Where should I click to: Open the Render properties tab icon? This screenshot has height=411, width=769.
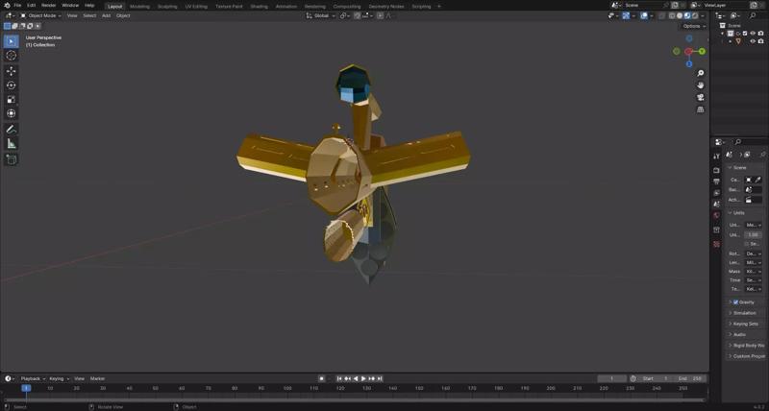[716, 171]
